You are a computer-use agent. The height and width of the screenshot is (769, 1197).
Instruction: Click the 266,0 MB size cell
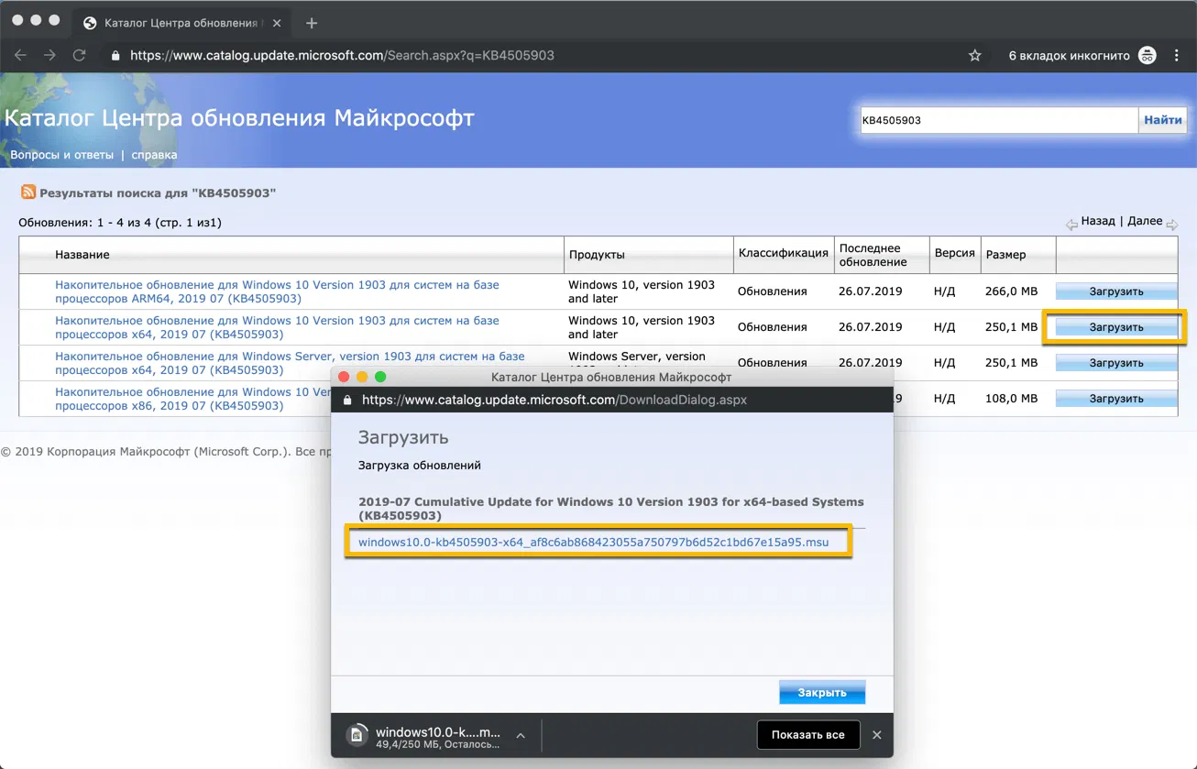tap(1011, 291)
